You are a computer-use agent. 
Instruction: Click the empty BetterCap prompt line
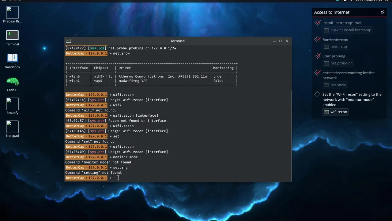[178, 178]
